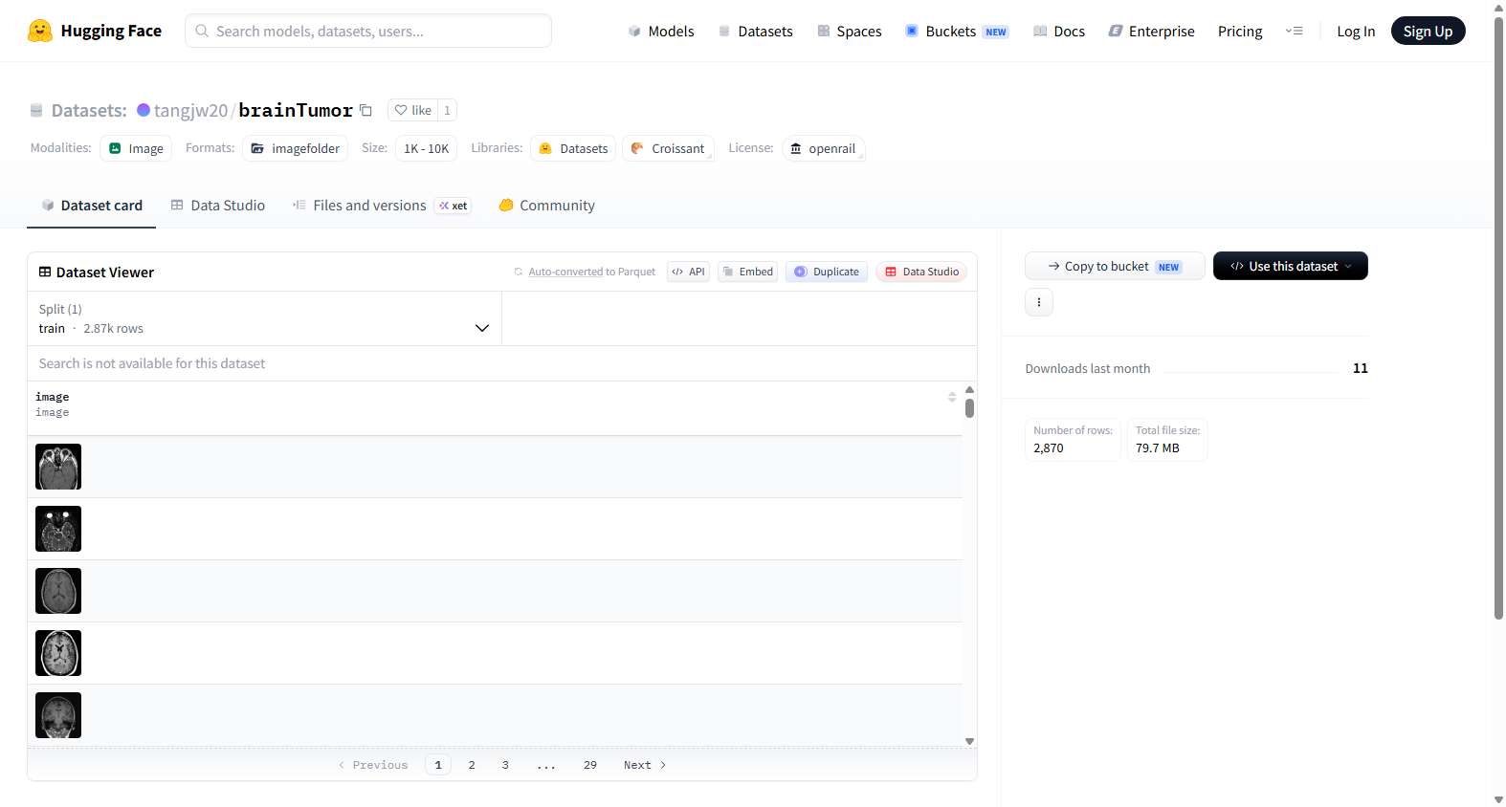Click the like heart button
The image size is (1506, 807).
click(x=412, y=110)
